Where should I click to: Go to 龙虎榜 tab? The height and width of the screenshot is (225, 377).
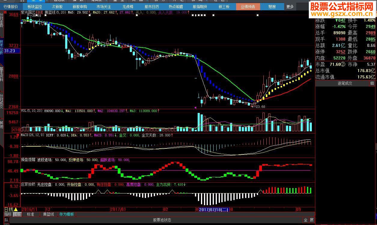tap(128, 7)
